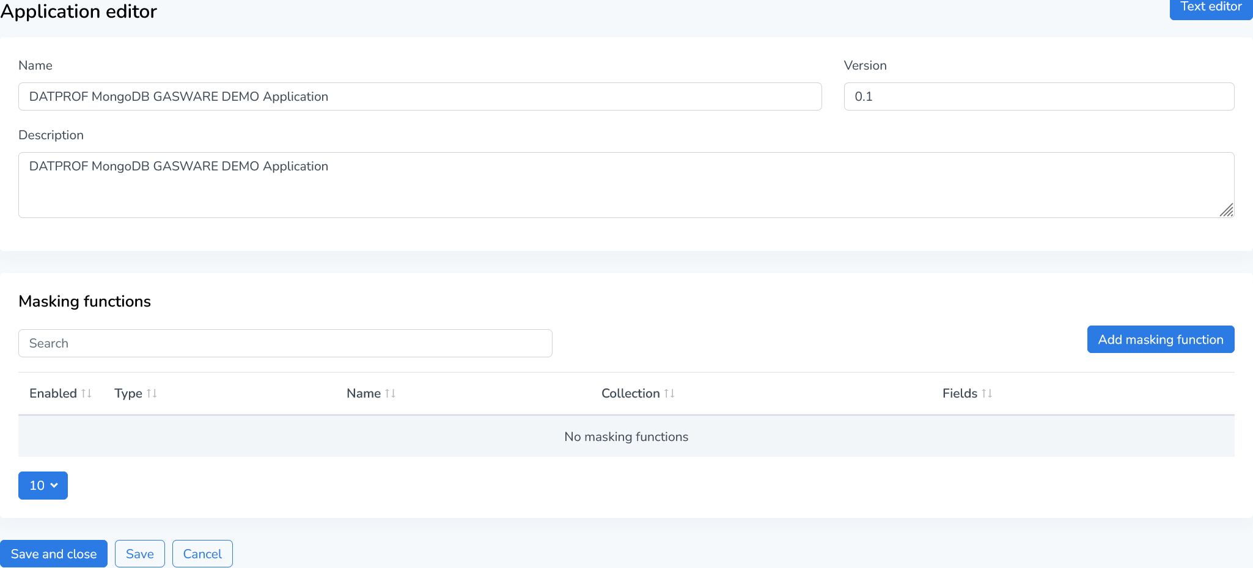Sort the table by the Enabled column
This screenshot has width=1253, height=568.
point(54,393)
